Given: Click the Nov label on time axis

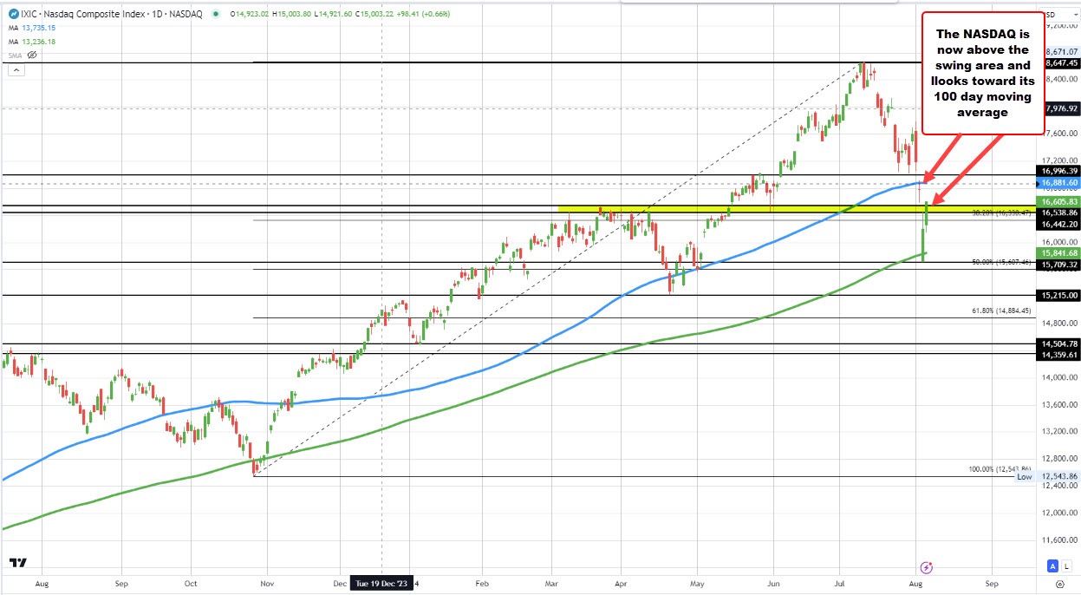Looking at the screenshot, I should click(267, 584).
